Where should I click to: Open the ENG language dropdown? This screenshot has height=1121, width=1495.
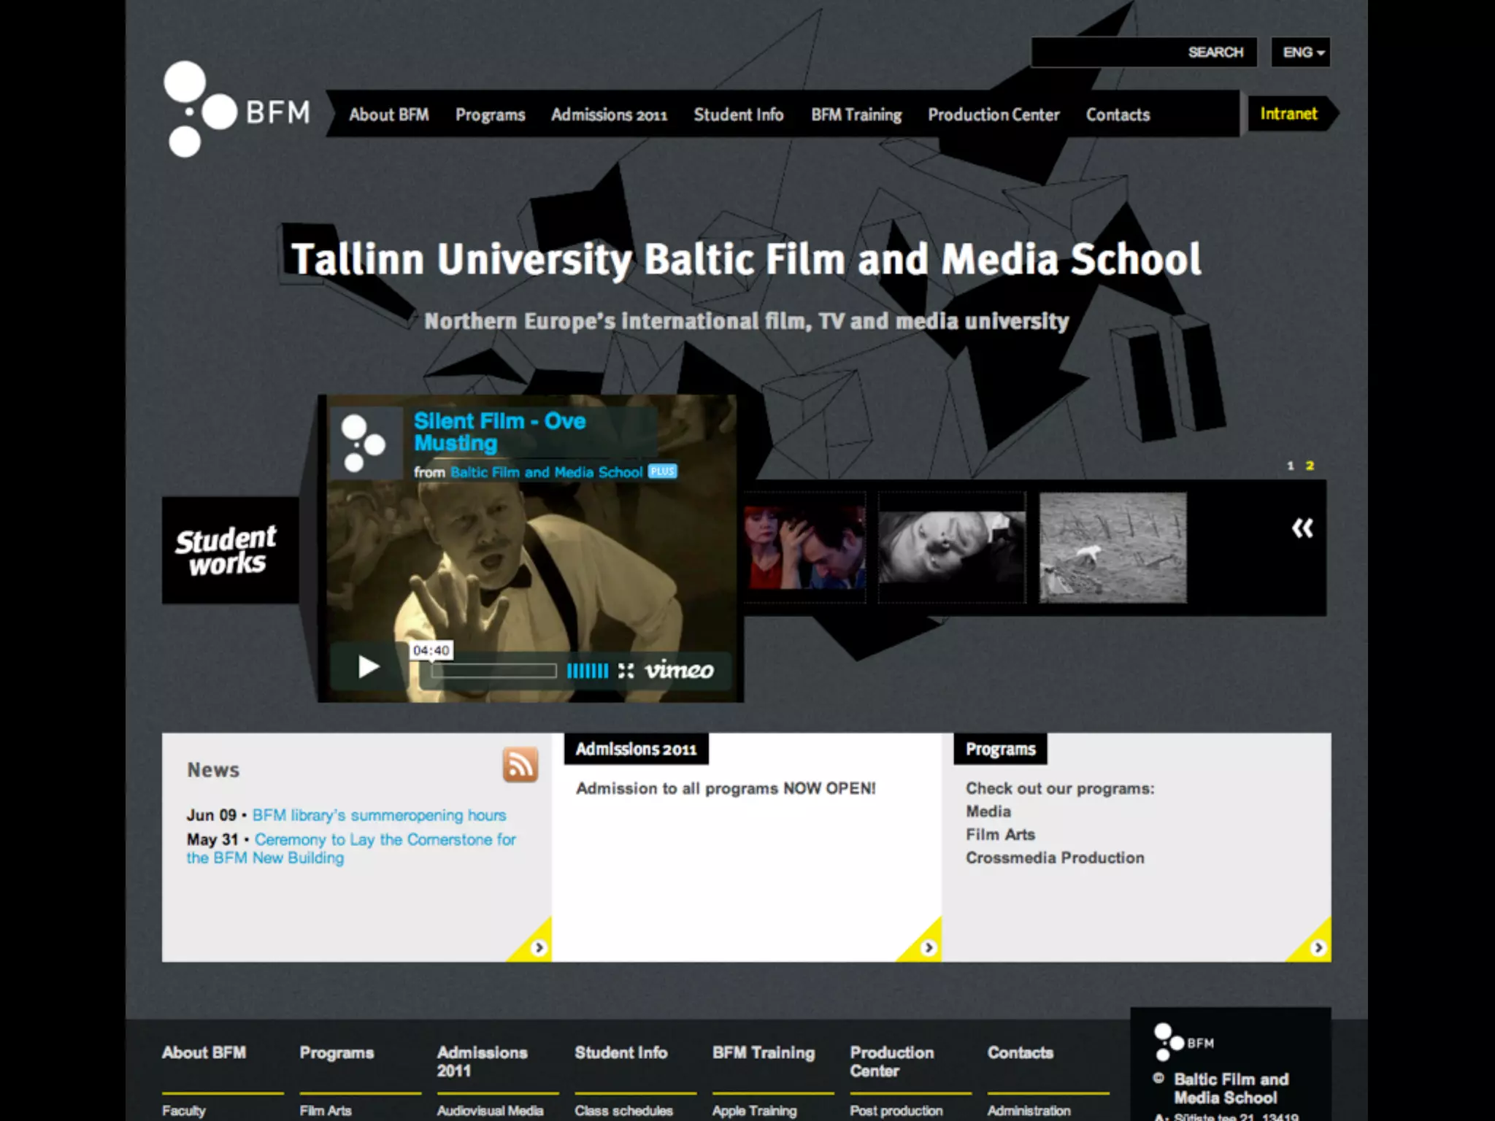pyautogui.click(x=1302, y=53)
